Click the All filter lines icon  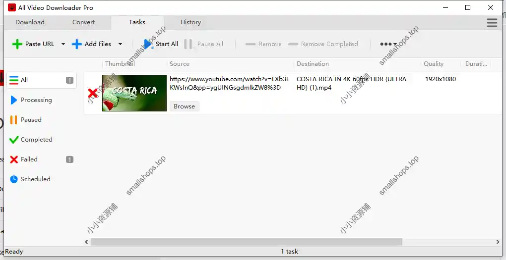point(14,80)
